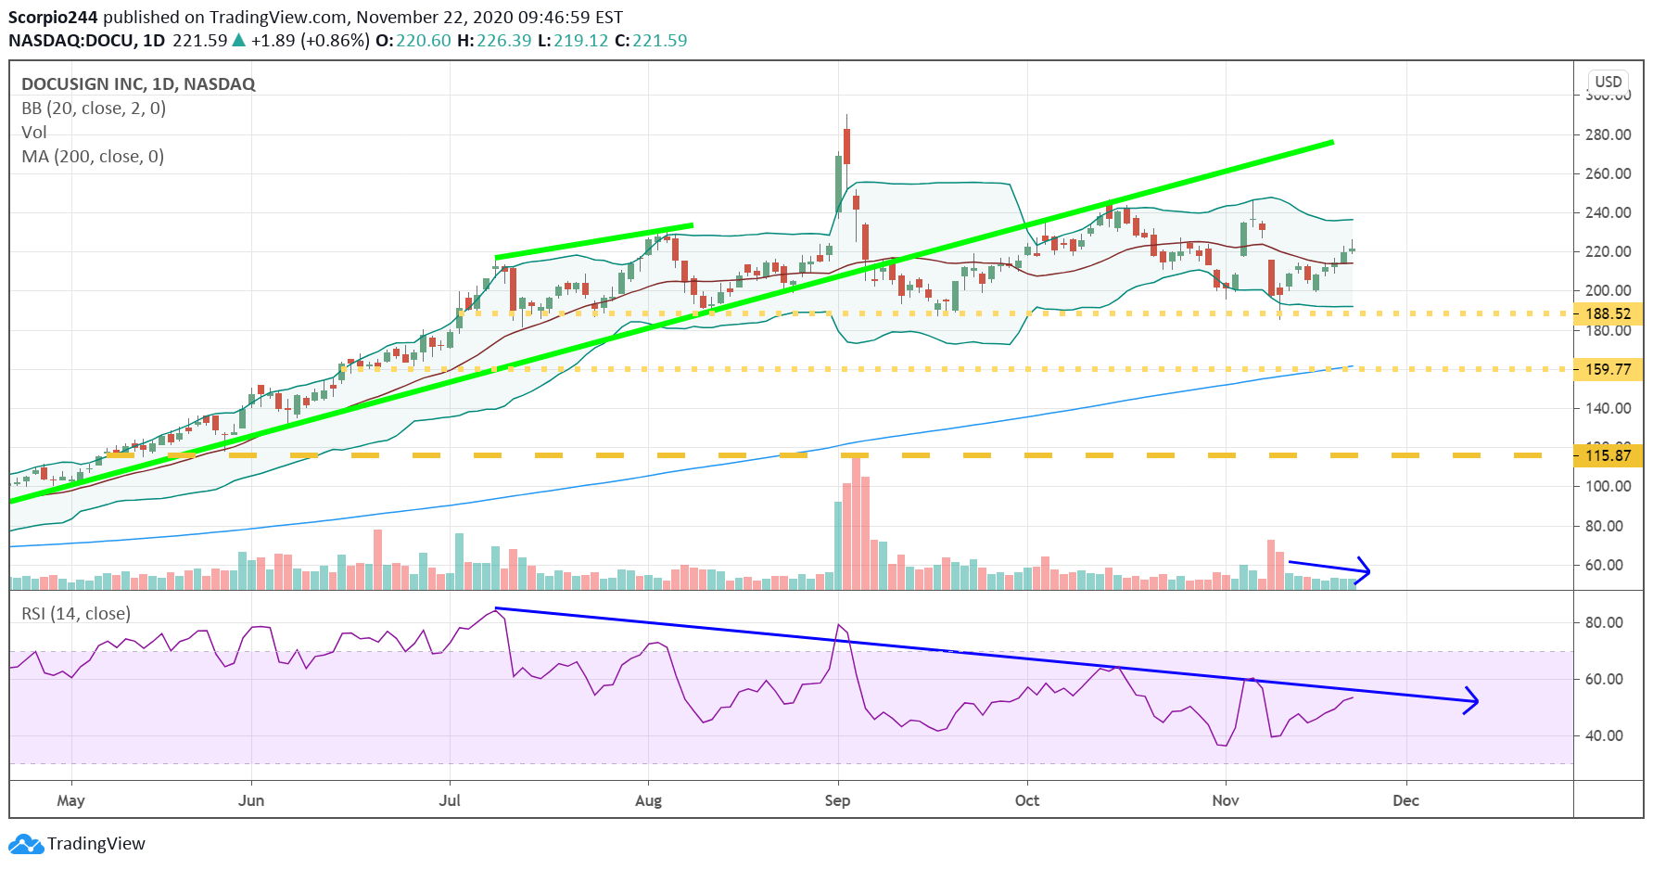Screen dimensions: 1653x869
Task: Click the 240.00 price axis value
Action: click(x=1608, y=212)
